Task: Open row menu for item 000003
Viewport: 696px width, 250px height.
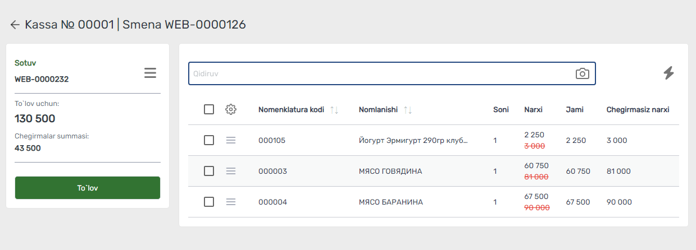Action: click(x=231, y=171)
